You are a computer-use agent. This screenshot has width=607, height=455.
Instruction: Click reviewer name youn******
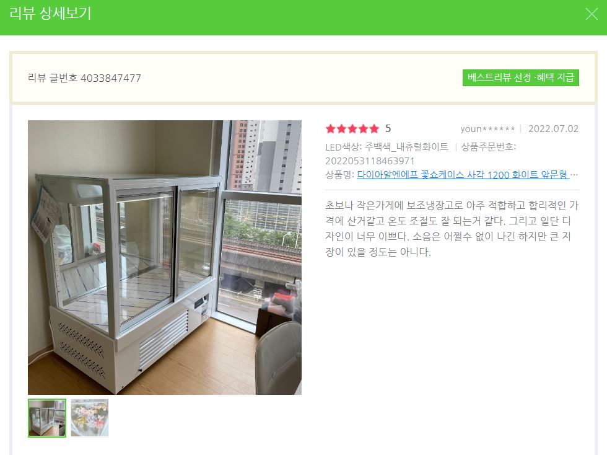487,129
